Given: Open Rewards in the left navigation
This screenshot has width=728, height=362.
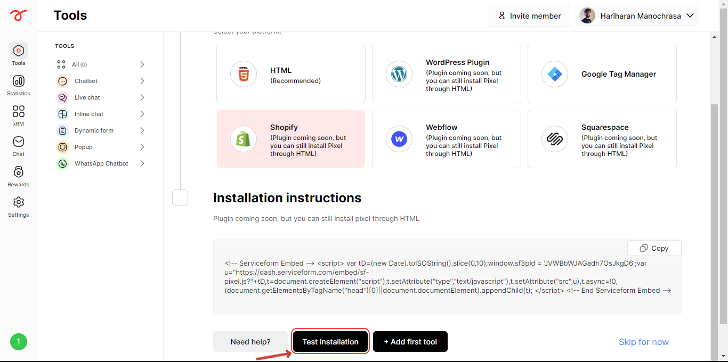Looking at the screenshot, I should pyautogui.click(x=19, y=176).
